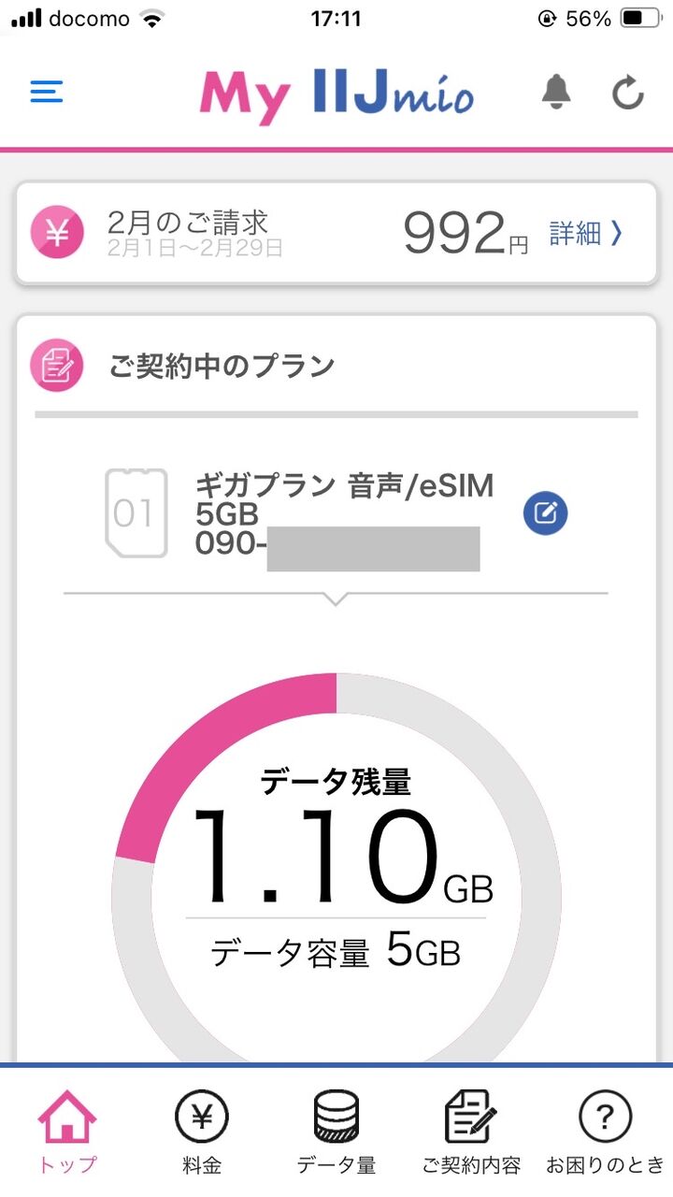Open the データ量 tab

(336, 1133)
